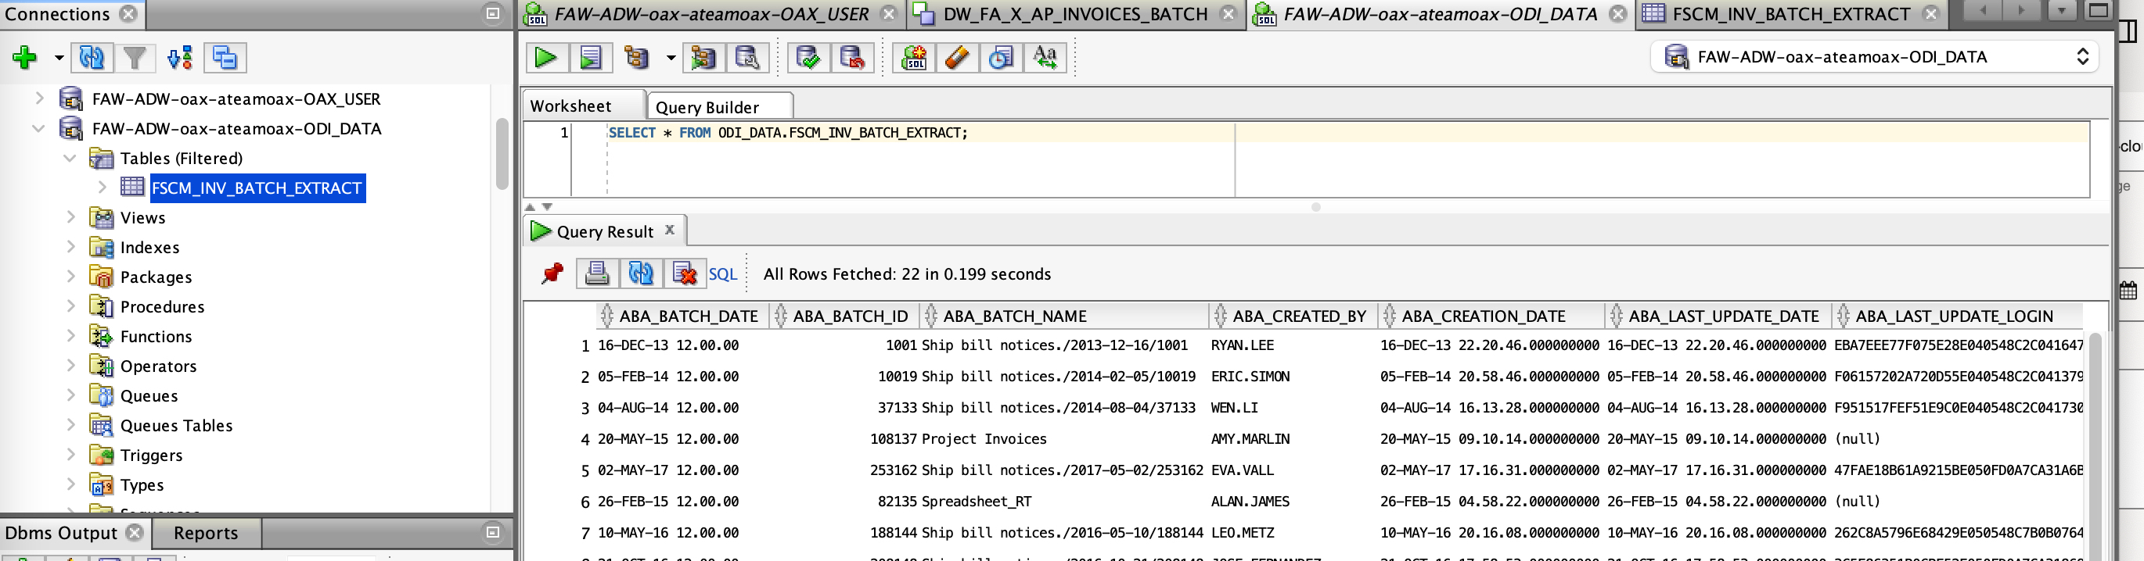Image resolution: width=2144 pixels, height=561 pixels.
Task: Open the Reports panel tab
Action: pos(206,533)
